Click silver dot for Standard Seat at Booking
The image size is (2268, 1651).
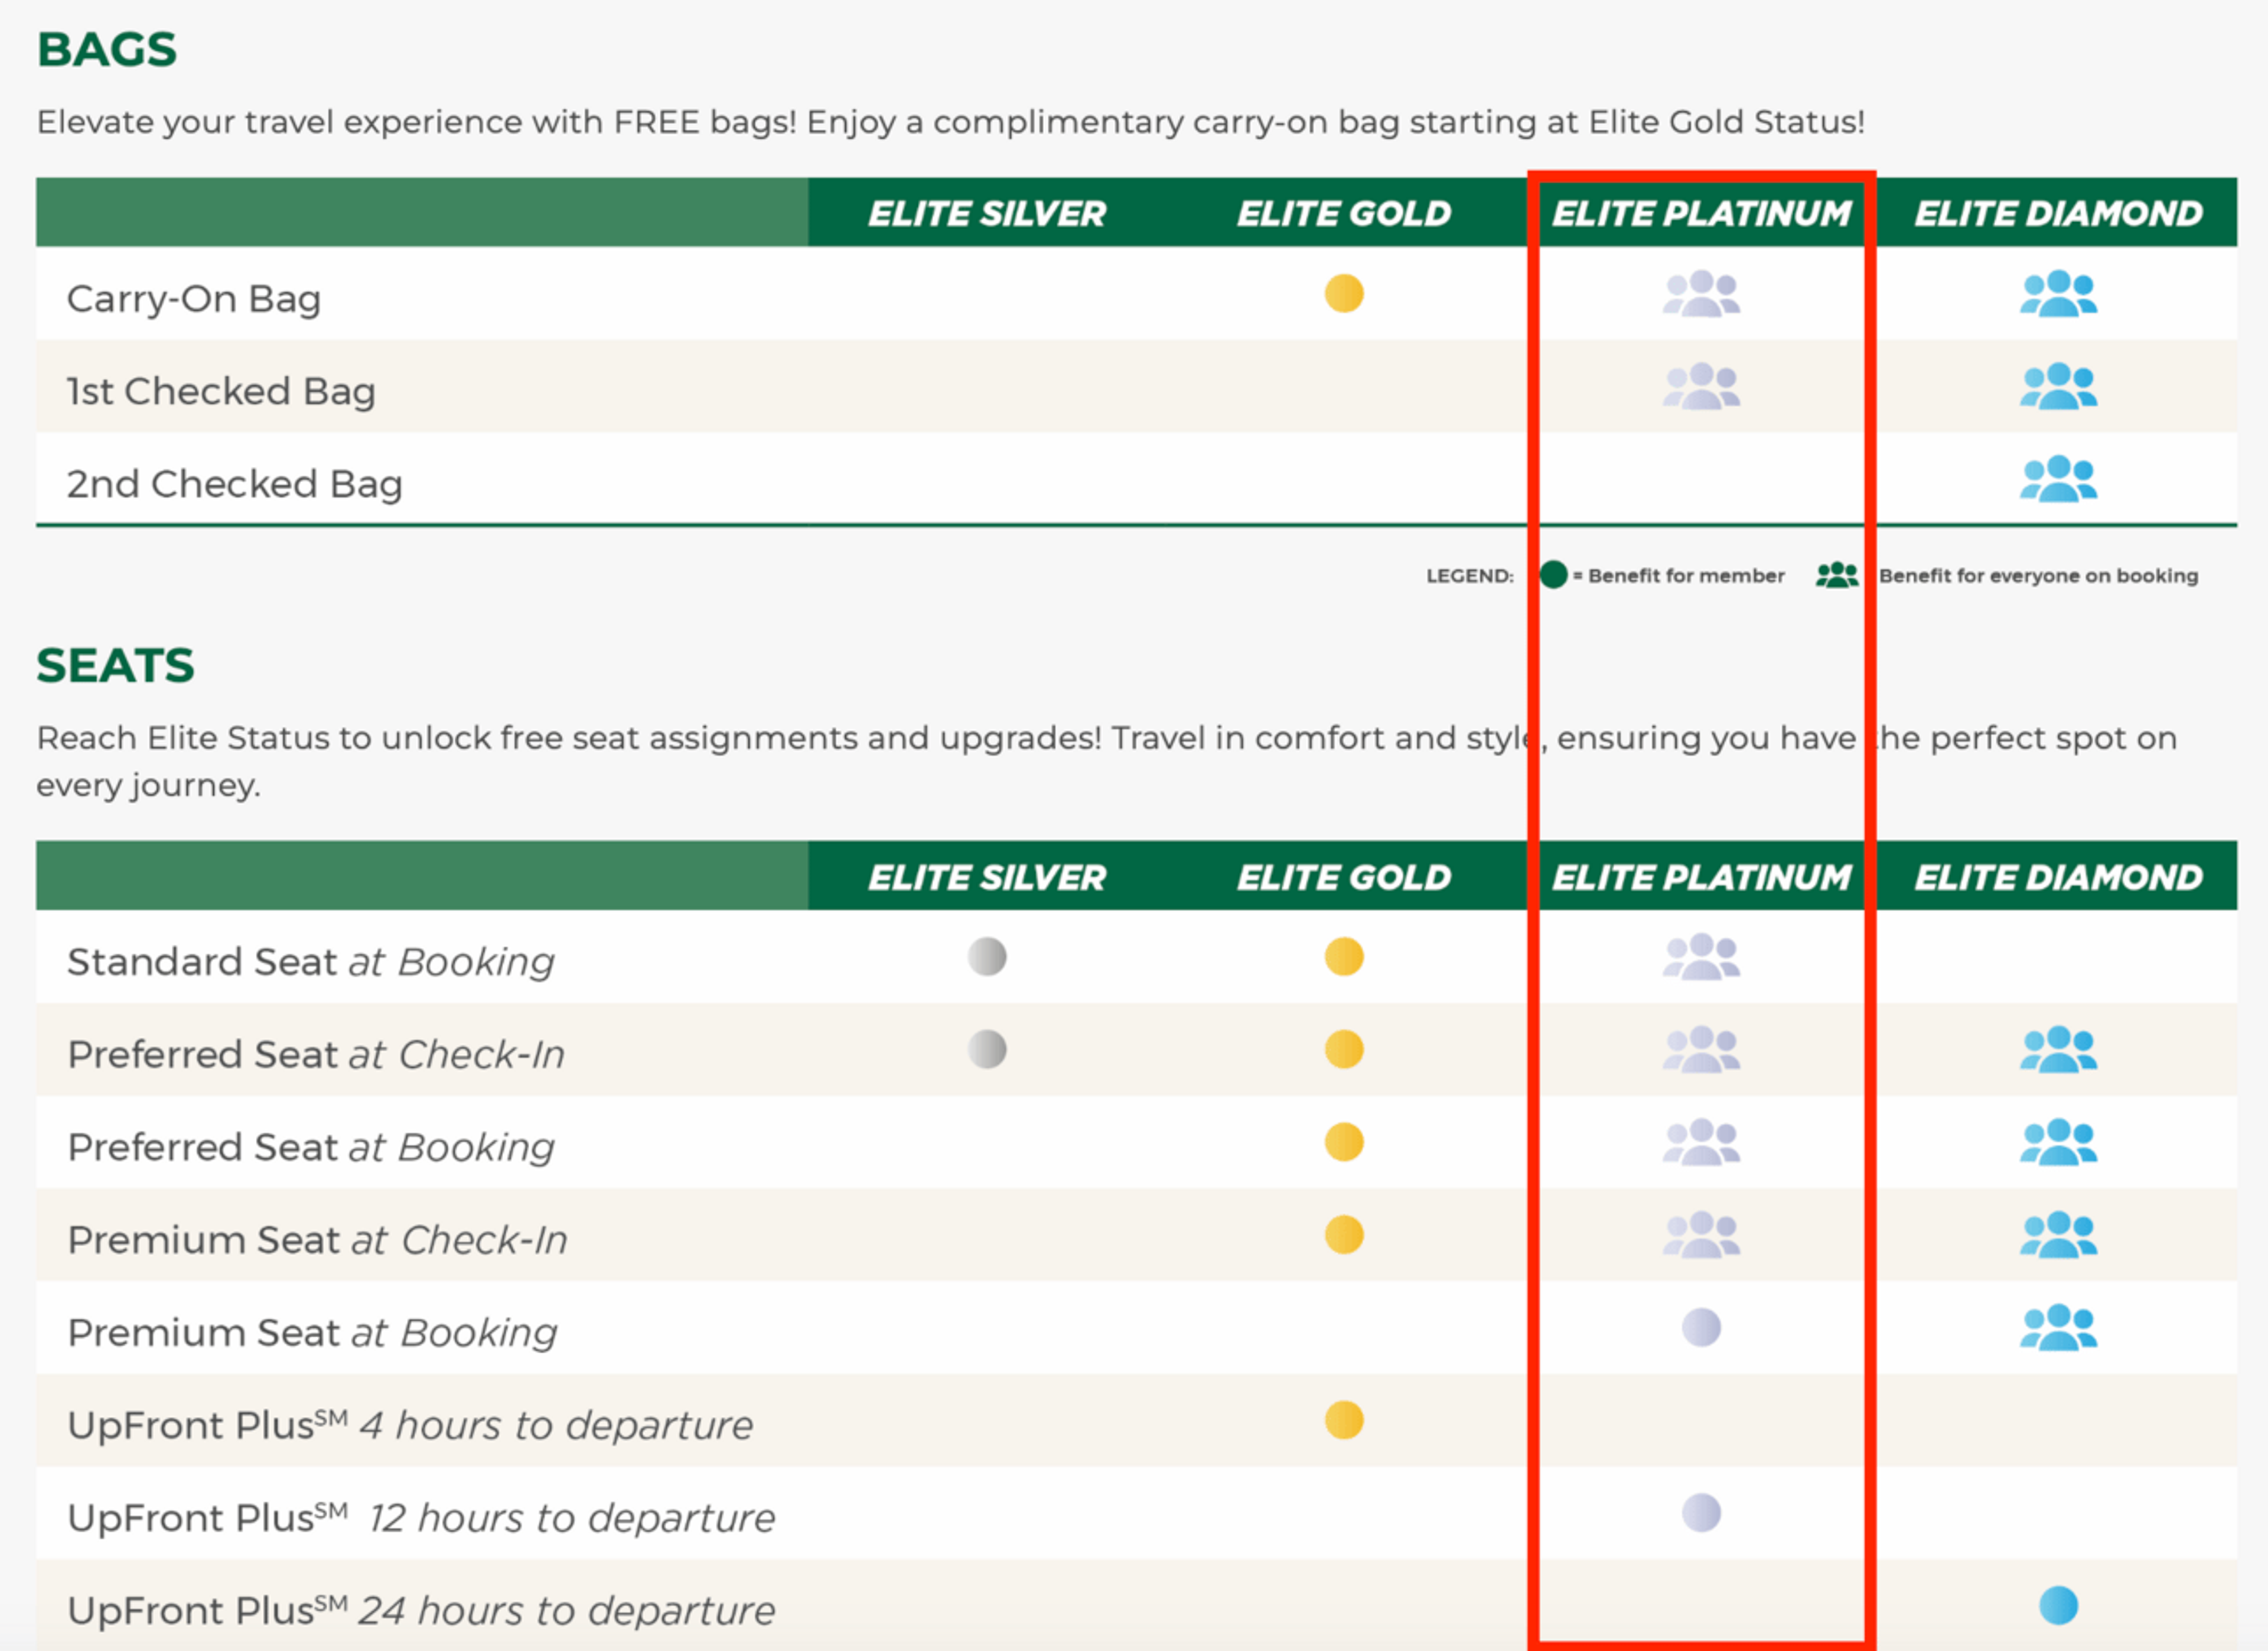click(x=987, y=957)
